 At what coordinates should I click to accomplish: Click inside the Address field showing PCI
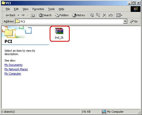pos(69,21)
